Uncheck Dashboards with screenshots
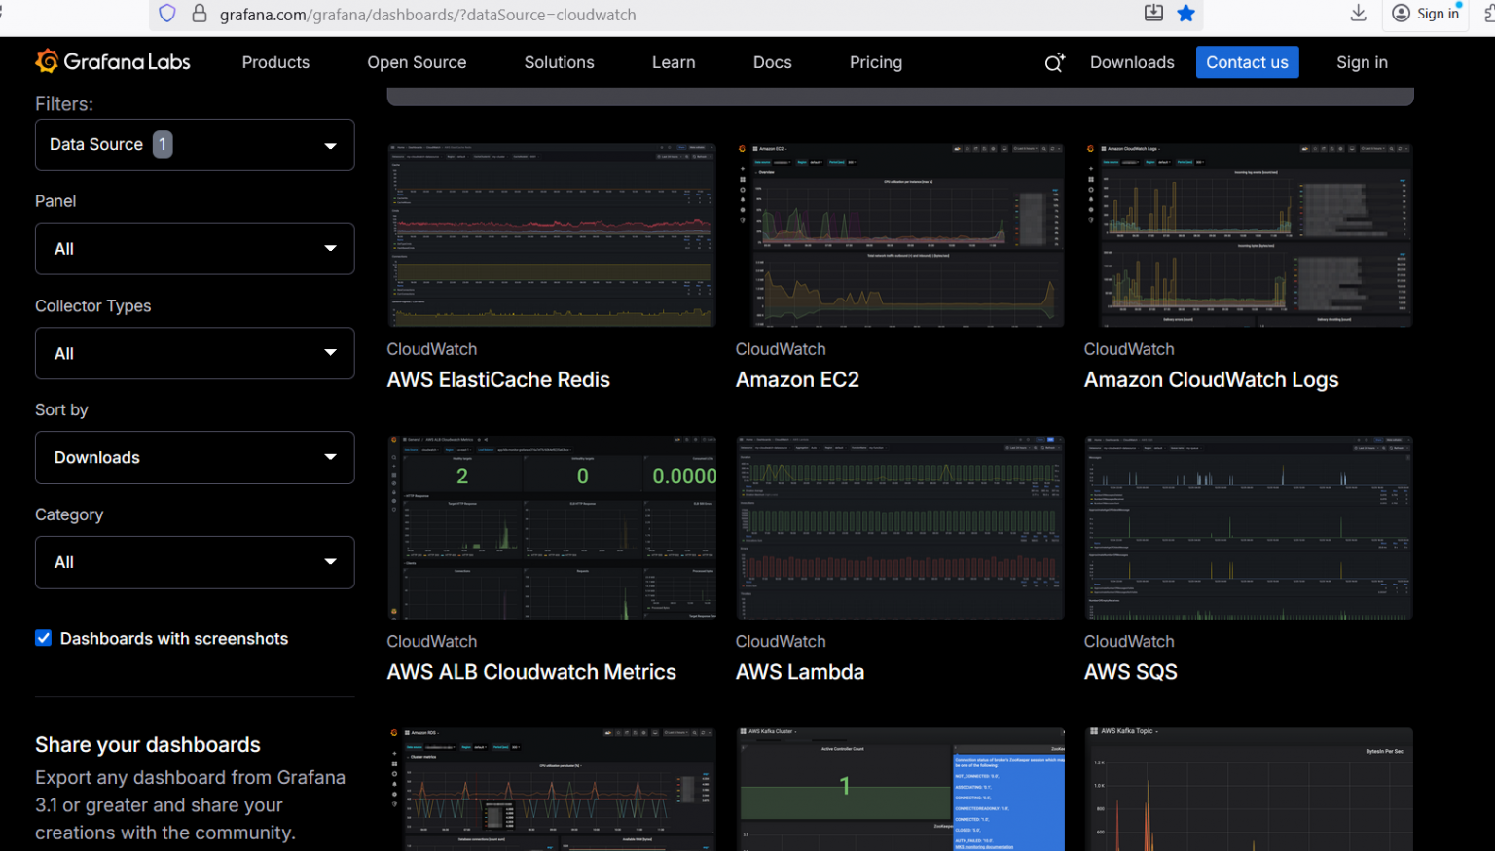 pyautogui.click(x=44, y=637)
